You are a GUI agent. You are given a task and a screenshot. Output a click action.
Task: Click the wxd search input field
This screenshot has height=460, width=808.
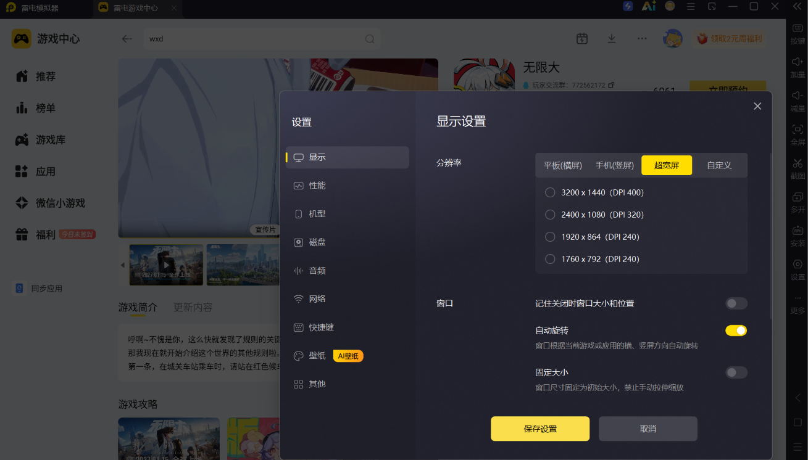[x=253, y=39]
